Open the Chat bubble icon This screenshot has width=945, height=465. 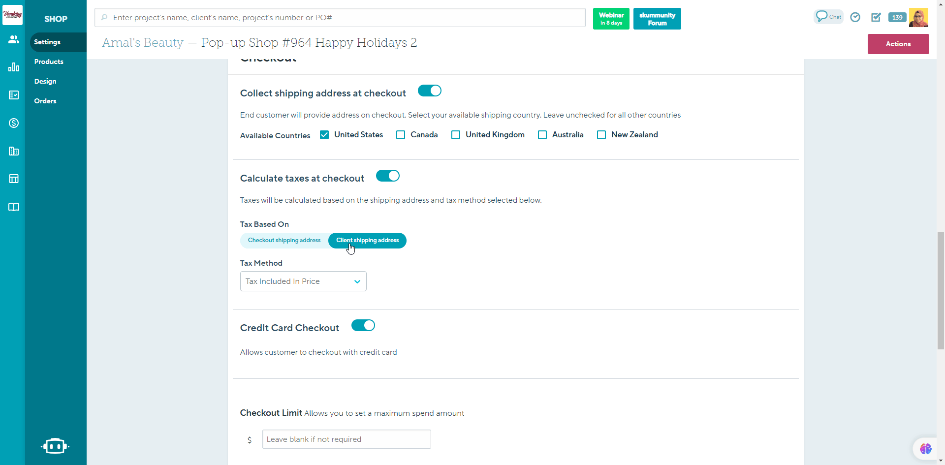pos(828,17)
